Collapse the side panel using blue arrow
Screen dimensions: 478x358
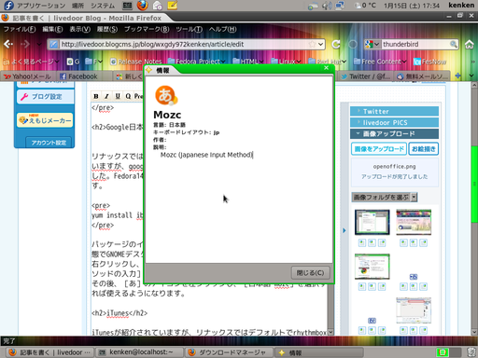[x=344, y=230]
